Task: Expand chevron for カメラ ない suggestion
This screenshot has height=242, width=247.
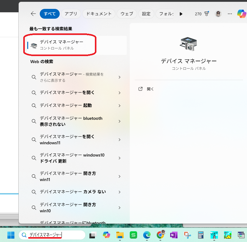Action: pyautogui.click(x=120, y=192)
